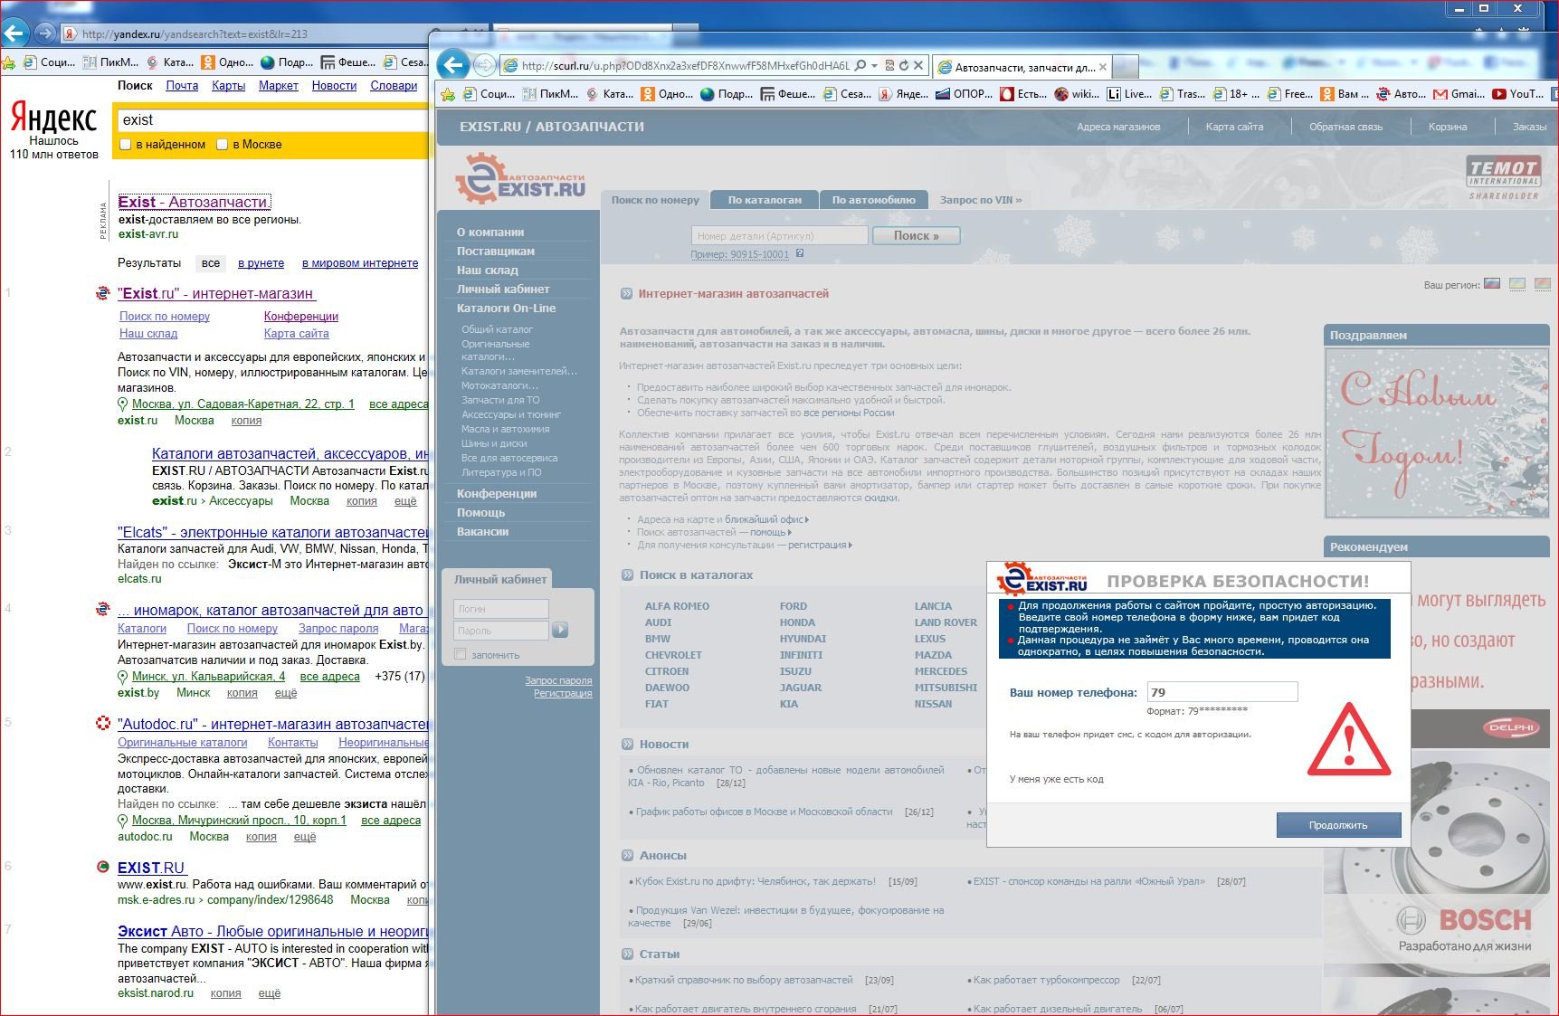Screen dimensions: 1559x1016
Task: Select the second region flag next to Ваш регион
Action: pyautogui.click(x=1517, y=284)
